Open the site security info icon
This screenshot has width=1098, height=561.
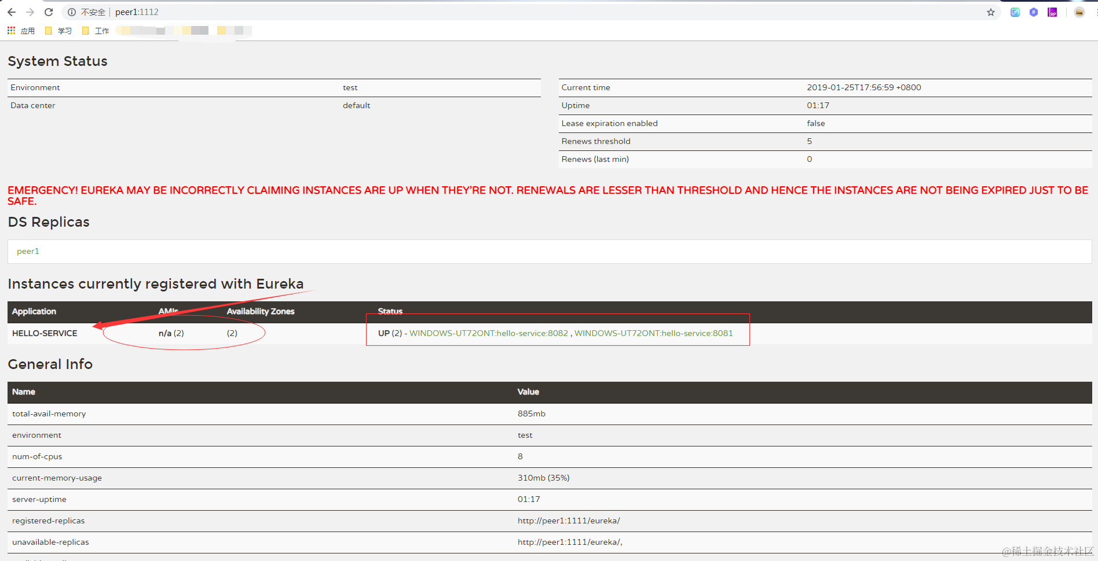coord(72,12)
